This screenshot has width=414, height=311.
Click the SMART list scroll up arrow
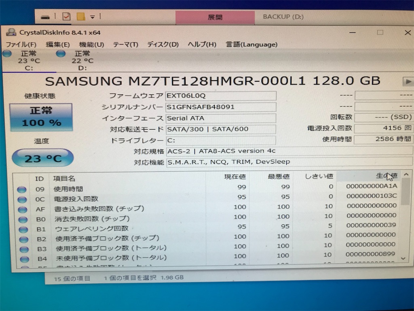pyautogui.click(x=406, y=175)
